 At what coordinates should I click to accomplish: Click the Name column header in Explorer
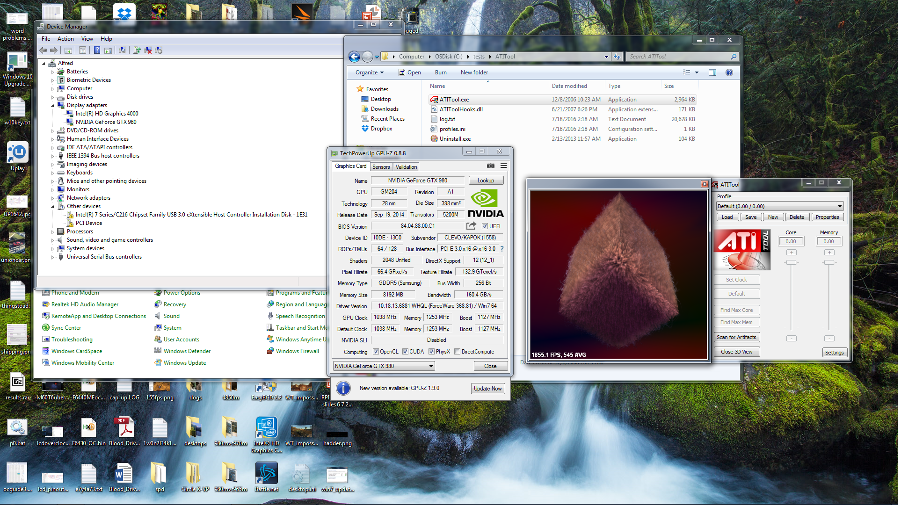click(489, 87)
